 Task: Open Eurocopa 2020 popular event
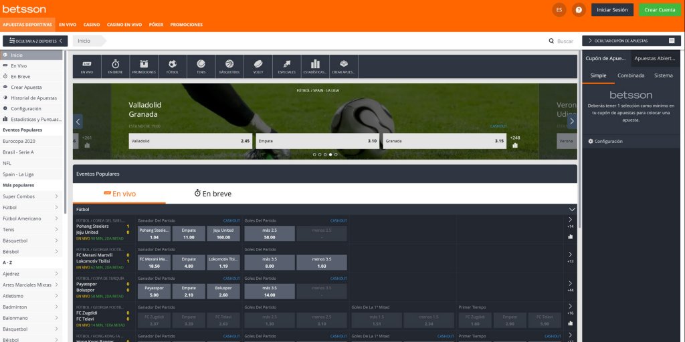click(x=19, y=142)
